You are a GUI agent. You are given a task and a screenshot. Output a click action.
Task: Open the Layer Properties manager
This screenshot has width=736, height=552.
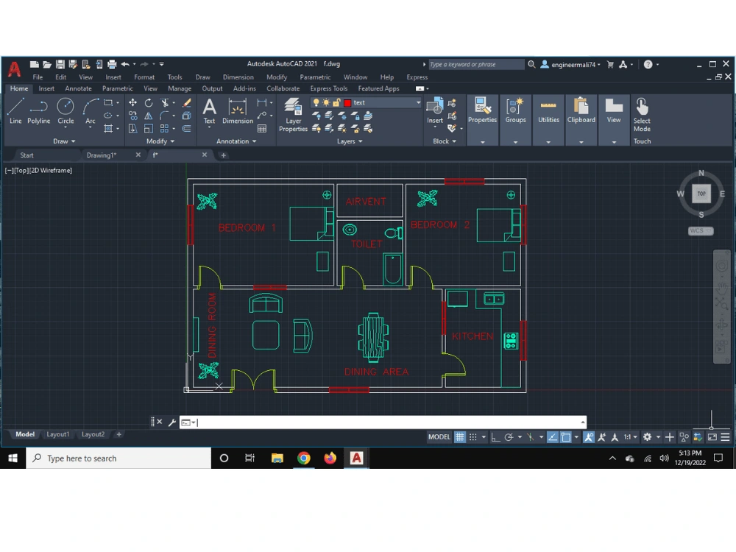point(292,110)
